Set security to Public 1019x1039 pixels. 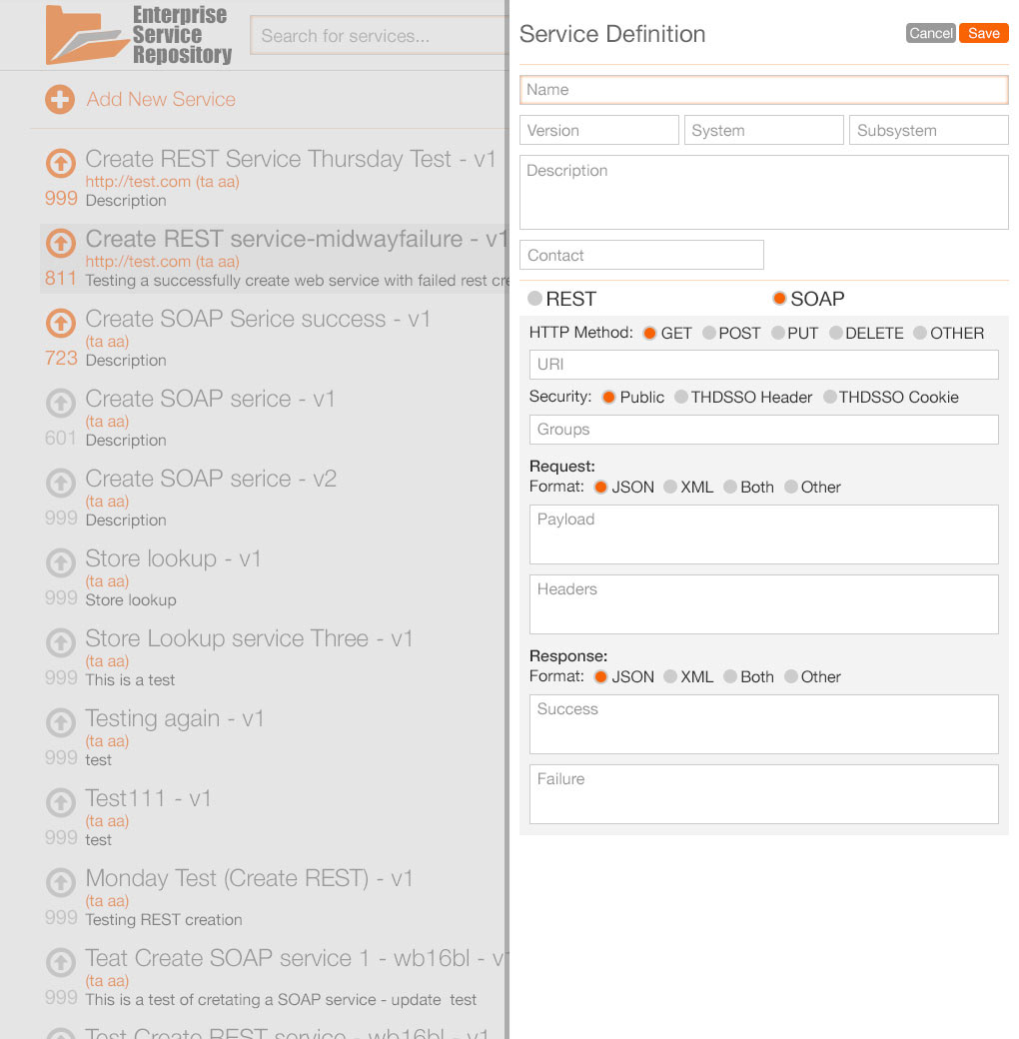click(608, 397)
